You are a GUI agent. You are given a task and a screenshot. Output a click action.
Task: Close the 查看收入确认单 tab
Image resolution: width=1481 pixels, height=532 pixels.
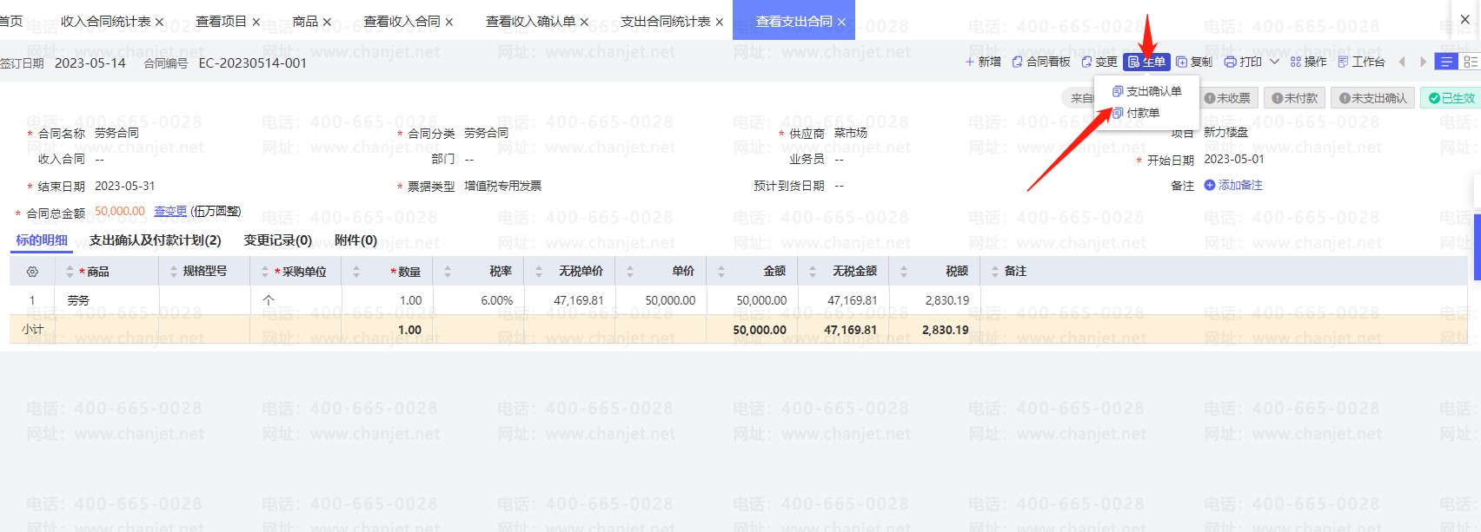[x=584, y=22]
